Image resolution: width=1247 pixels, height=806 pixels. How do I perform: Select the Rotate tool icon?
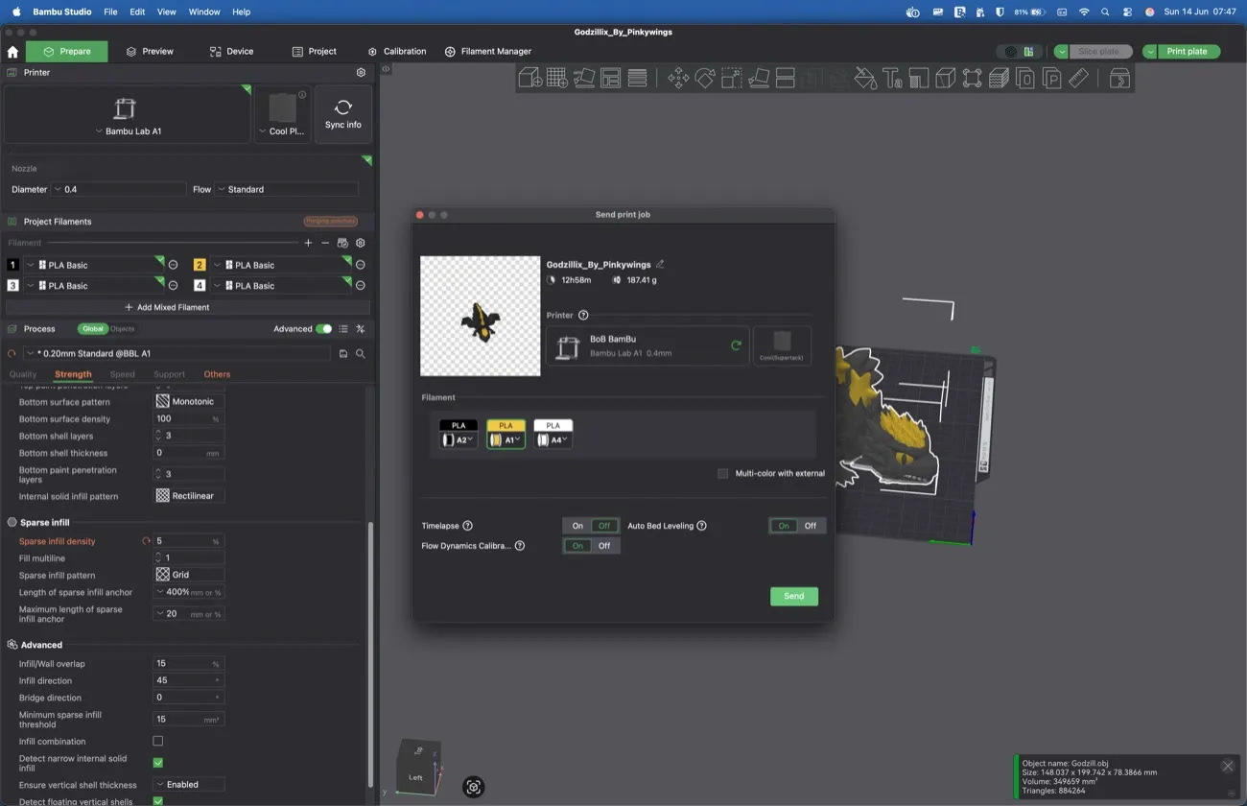coord(705,79)
